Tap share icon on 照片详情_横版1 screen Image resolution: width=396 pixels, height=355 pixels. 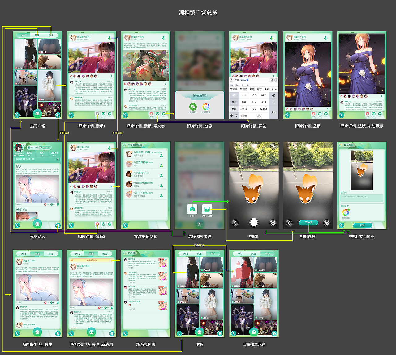pos(110,114)
